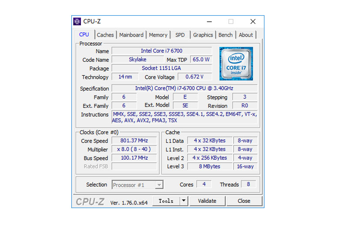Click the Core Voltage value 0.672 V
348x232 pixels.
point(195,77)
